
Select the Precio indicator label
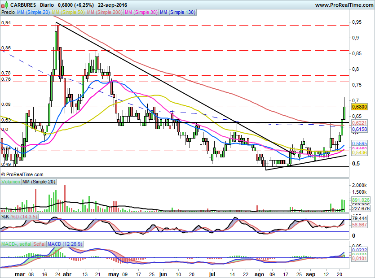[8, 13]
